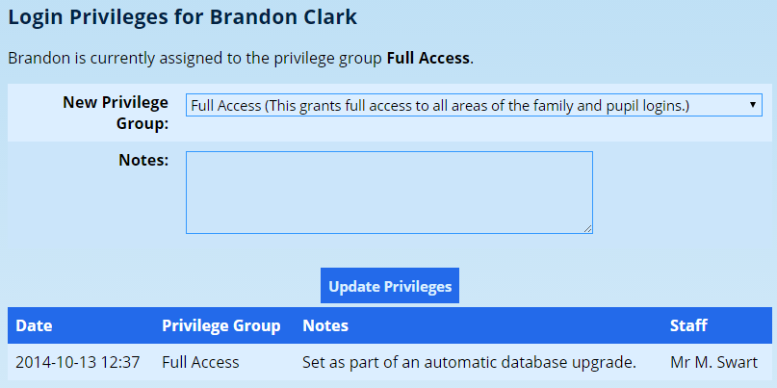Click the Full Access cell in table

(x=200, y=362)
